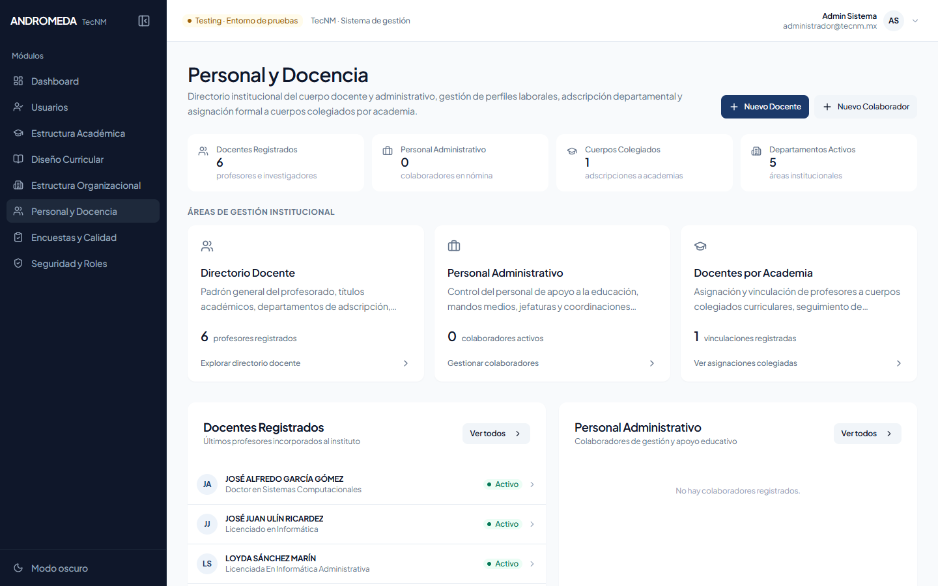This screenshot has height=586, width=938.
Task: Click the Nuevo Docente button
Action: click(x=765, y=107)
